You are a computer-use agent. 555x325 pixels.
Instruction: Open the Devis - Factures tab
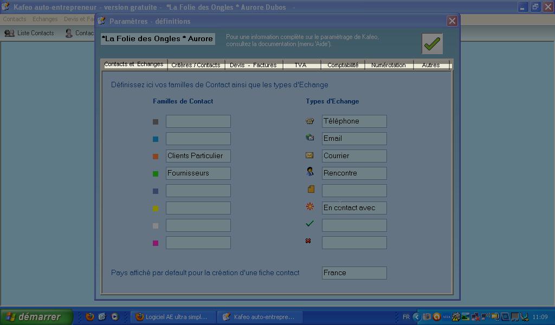253,65
